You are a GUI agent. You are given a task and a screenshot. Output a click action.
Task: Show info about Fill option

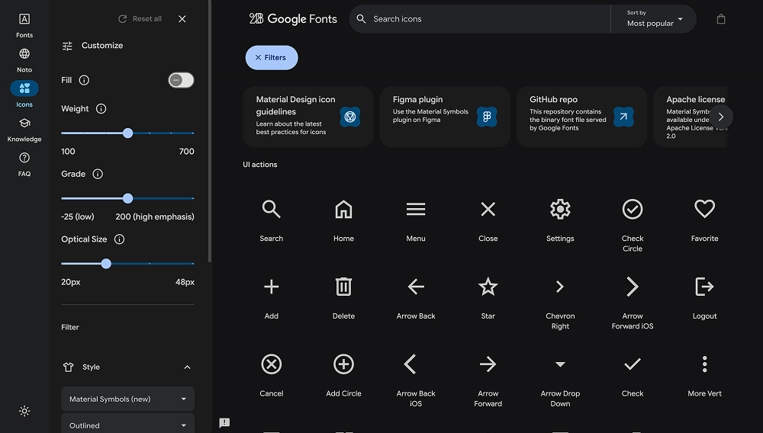[x=84, y=80]
